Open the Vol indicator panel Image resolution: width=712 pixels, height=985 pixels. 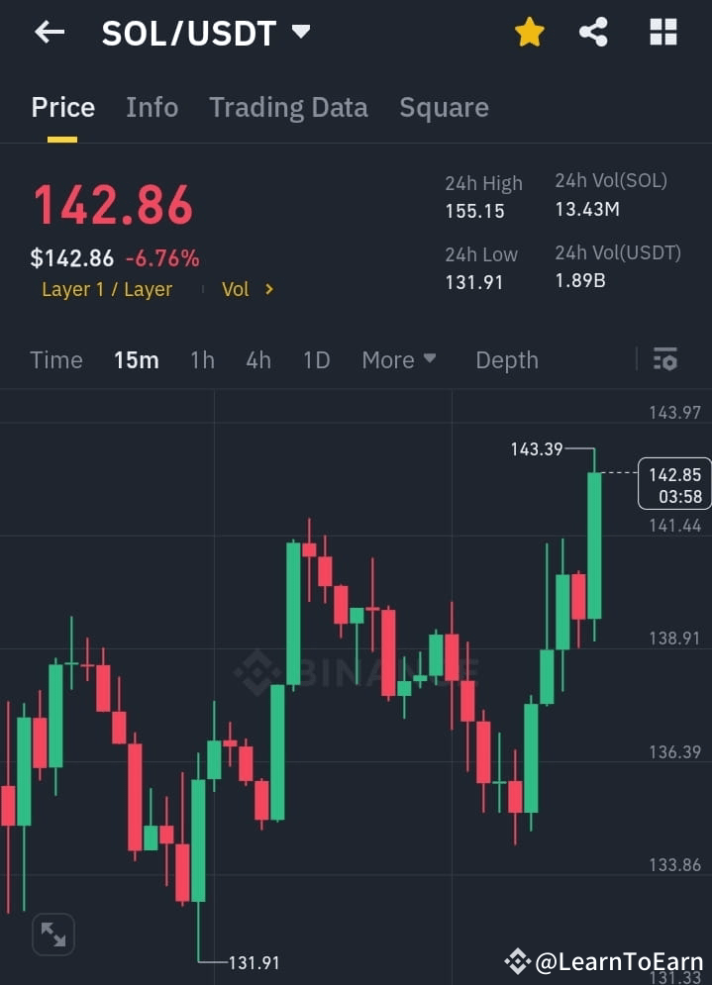click(236, 289)
